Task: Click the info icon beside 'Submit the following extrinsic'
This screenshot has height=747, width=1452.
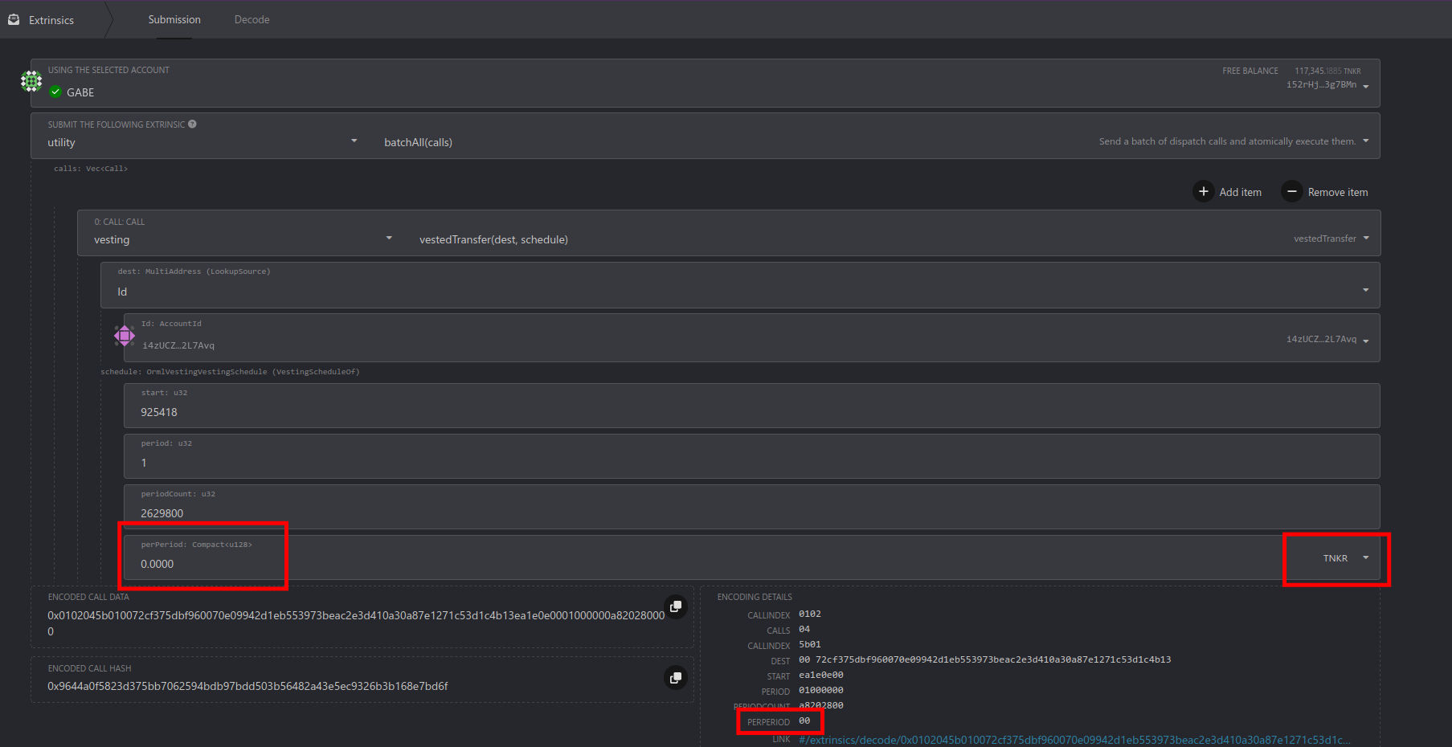Action: (191, 124)
